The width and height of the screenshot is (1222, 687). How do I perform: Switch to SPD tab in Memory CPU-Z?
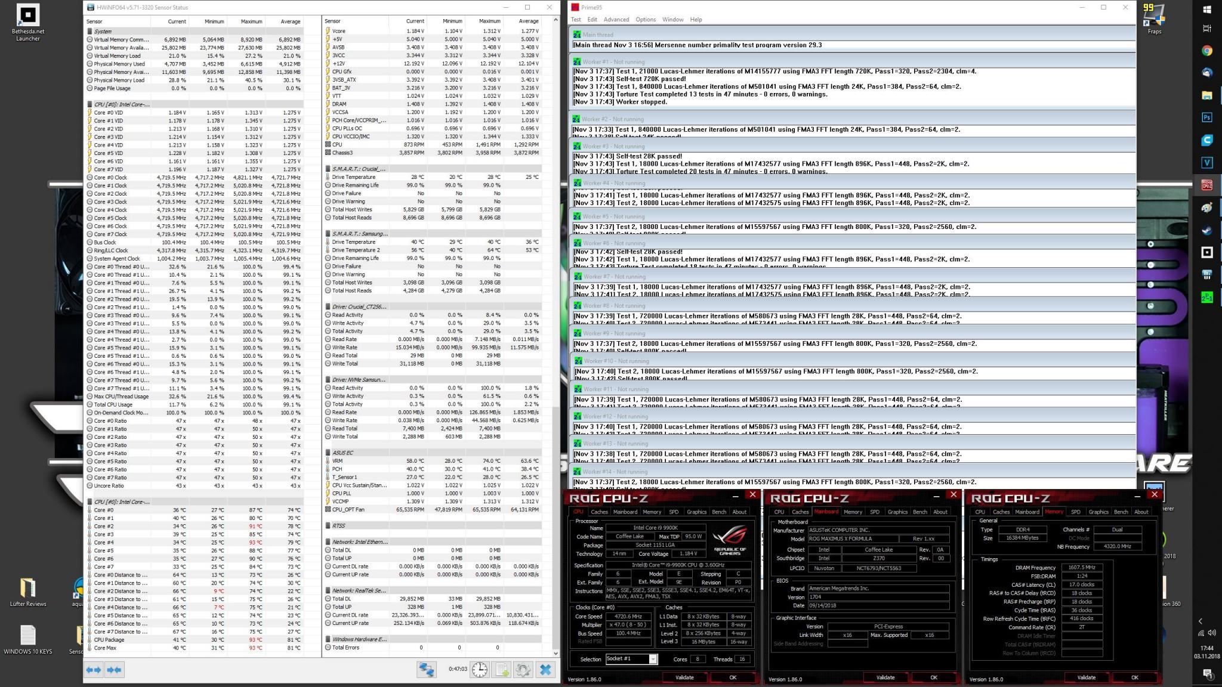(x=1075, y=512)
